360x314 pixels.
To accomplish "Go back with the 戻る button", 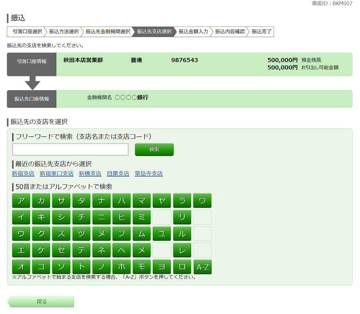I will pos(41,302).
